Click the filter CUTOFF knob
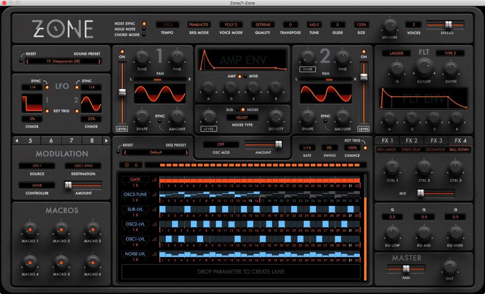The height and width of the screenshot is (294, 485). click(x=424, y=68)
